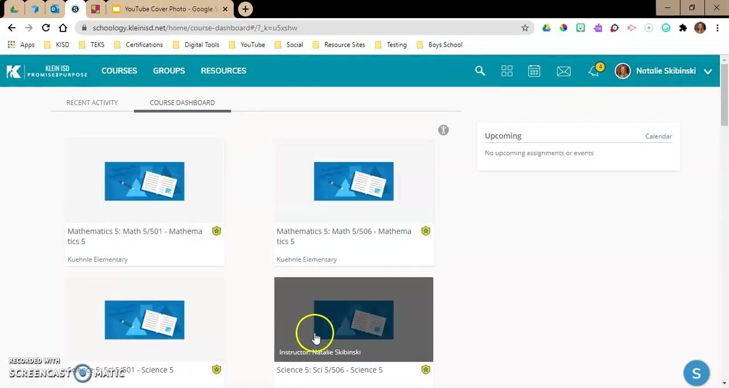This screenshot has width=729, height=388.
Task: Click teal circular smile extension icon
Action: [666, 28]
